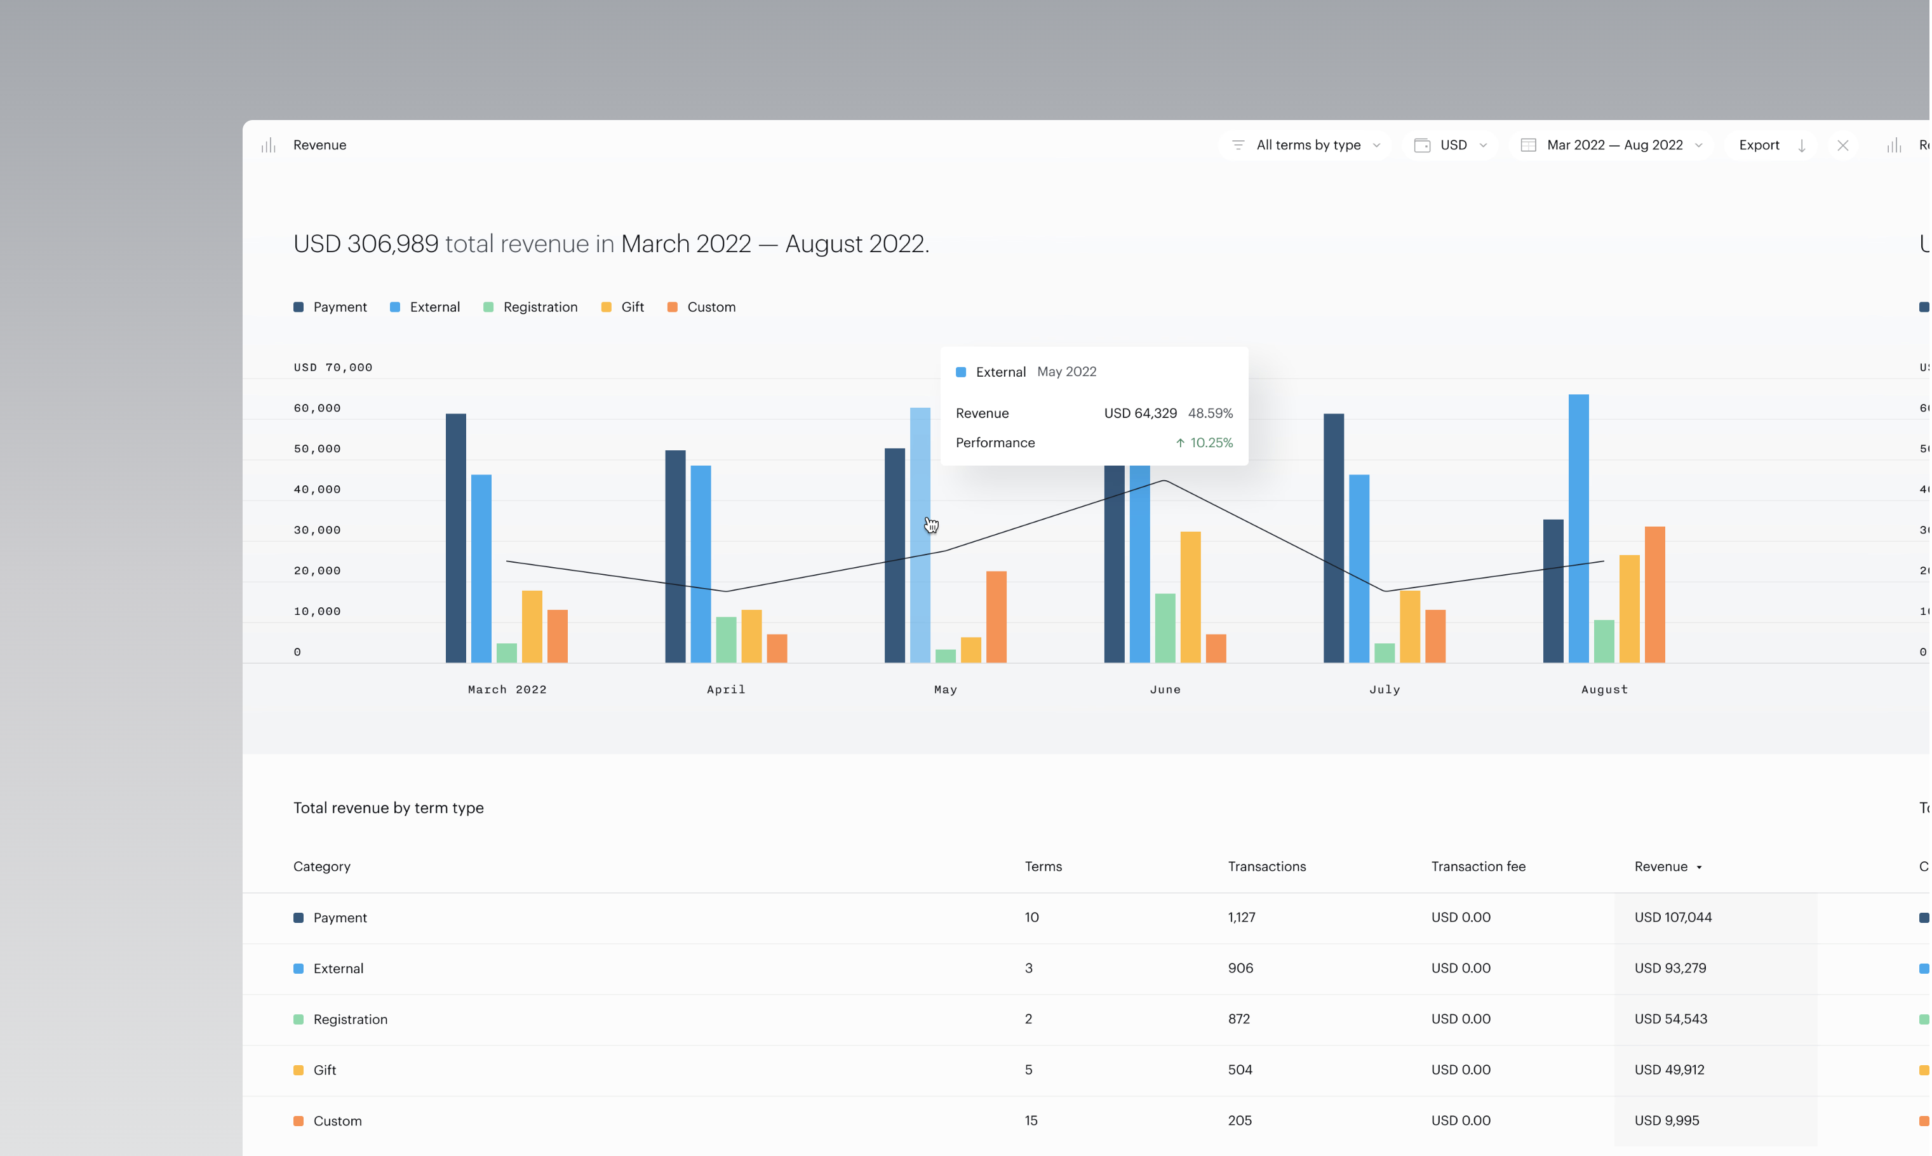Viewport: 1932px width, 1156px height.
Task: Sort by the Revenue column header
Action: point(1663,868)
